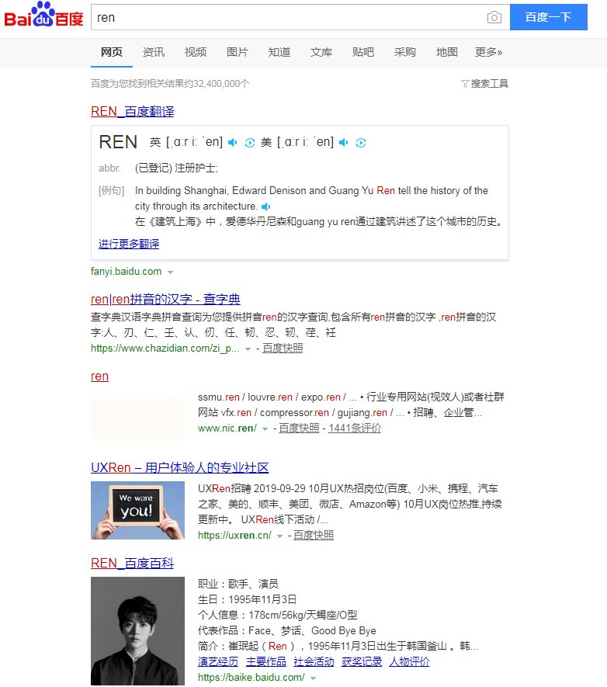The image size is (607, 687).
Task: Switch to the 资讯 tab
Action: [x=154, y=52]
